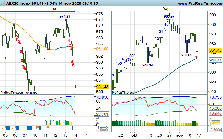The height and width of the screenshot is (139, 223).
Task: Click the 930 level on daily price axis
Action: coord(212,73)
